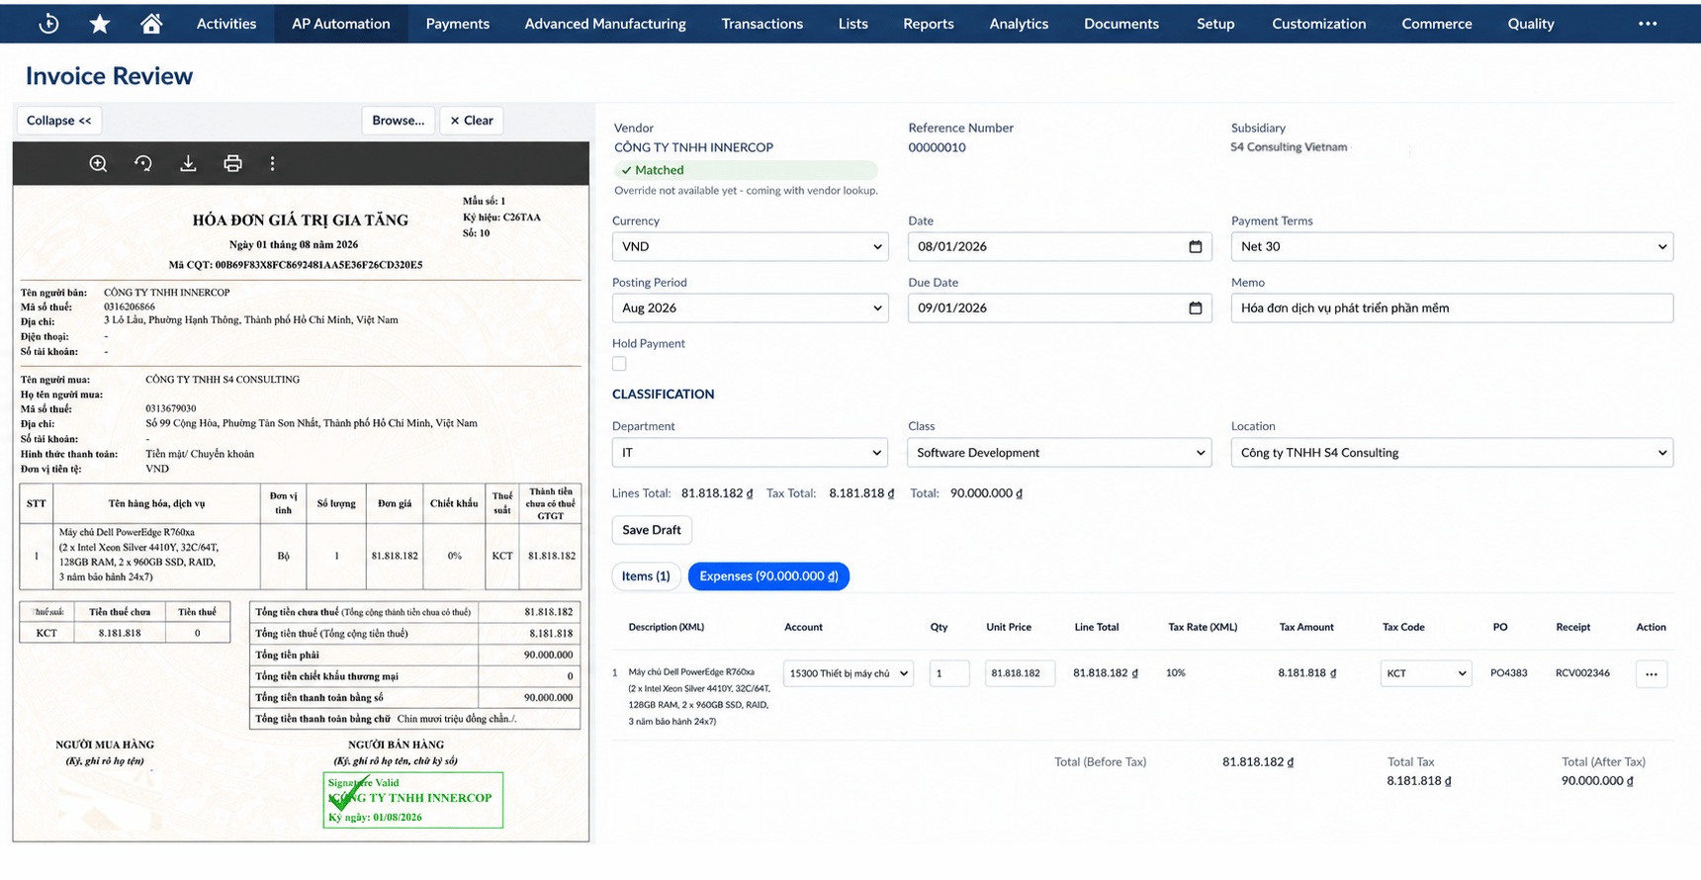This screenshot has height=880, width=1701.
Task: Open the Payment Terms Net 30 dropdown
Action: tap(1452, 246)
